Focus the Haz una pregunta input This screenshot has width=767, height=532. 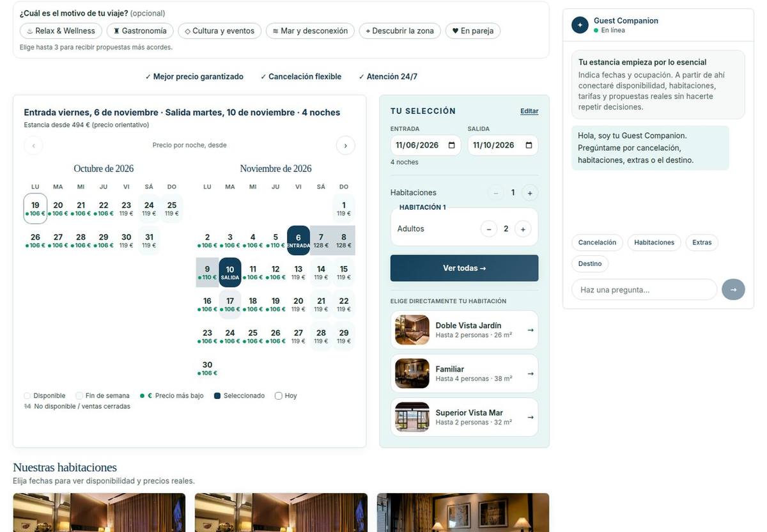tap(644, 290)
